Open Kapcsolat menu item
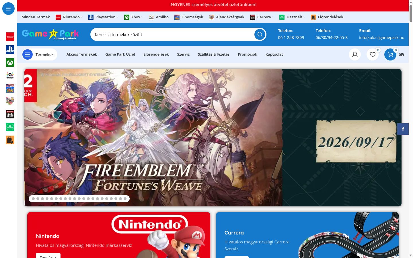413x258 pixels. coord(274,54)
